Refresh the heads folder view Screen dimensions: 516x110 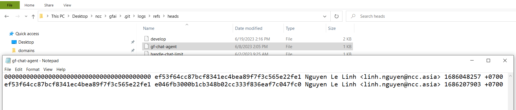[336, 16]
